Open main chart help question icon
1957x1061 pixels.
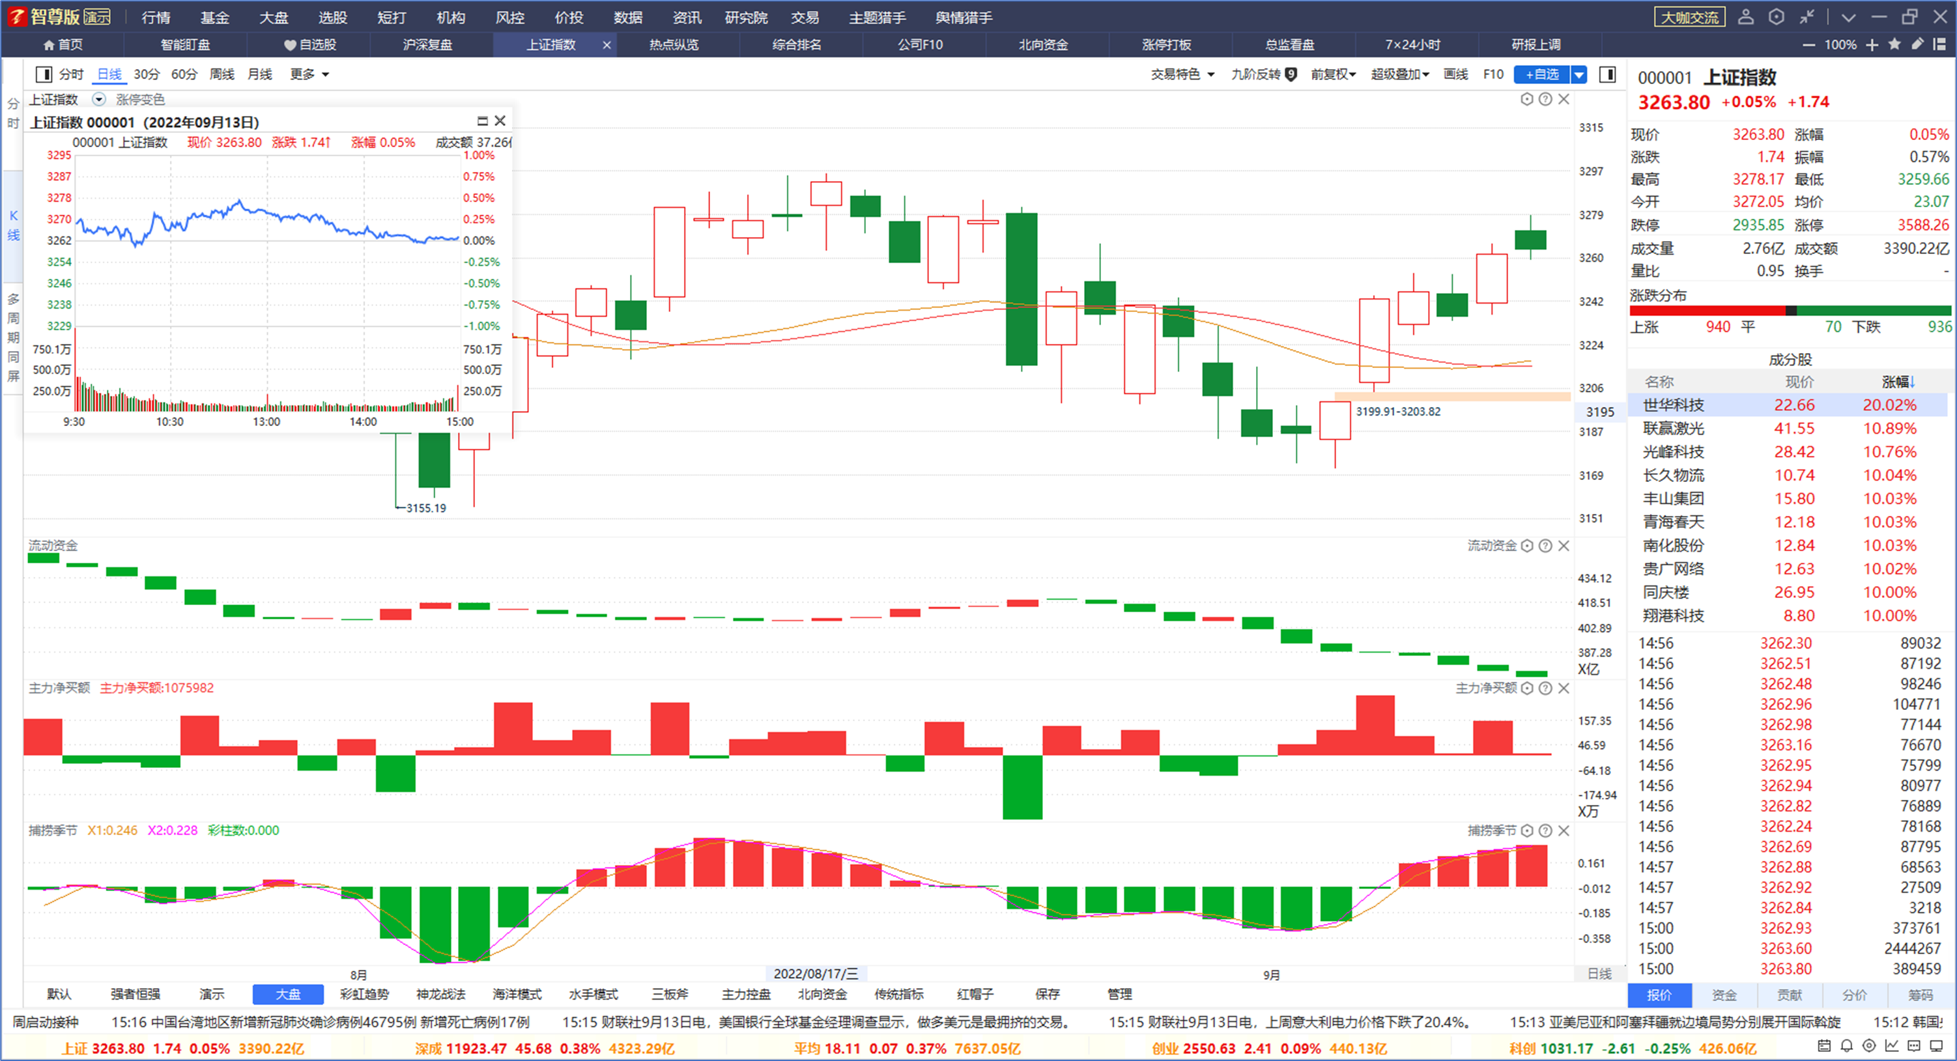tap(1545, 99)
